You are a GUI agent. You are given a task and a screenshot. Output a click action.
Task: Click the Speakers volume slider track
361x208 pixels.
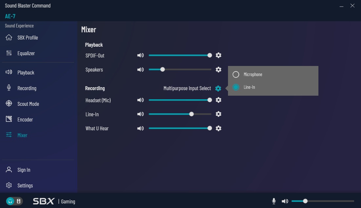(x=187, y=70)
